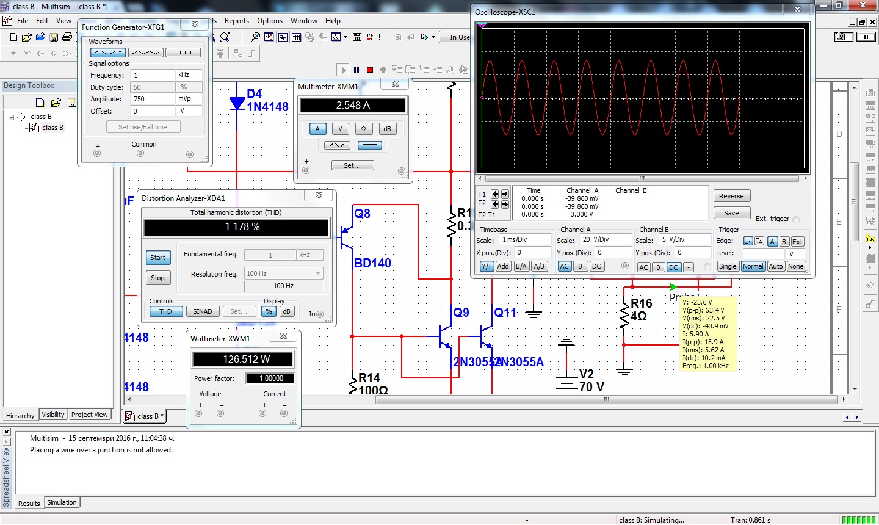The height and width of the screenshot is (525, 879).
Task: Choose AC signal mode on multimeter
Action: pyautogui.click(x=337, y=145)
